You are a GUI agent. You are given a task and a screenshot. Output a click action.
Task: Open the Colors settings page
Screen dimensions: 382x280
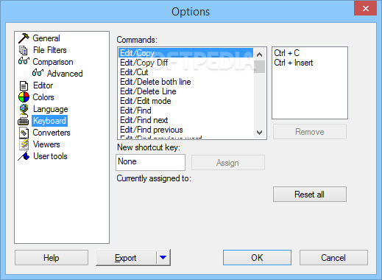click(x=43, y=97)
